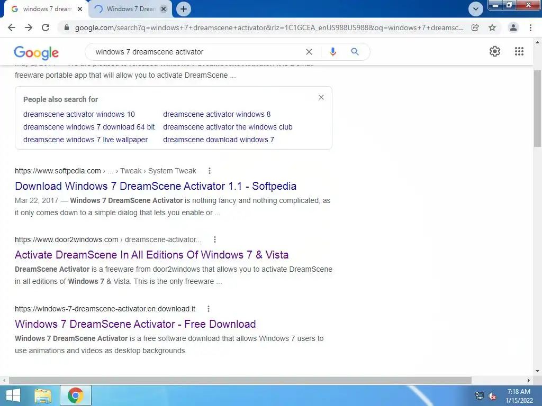This screenshot has height=406, width=542.
Task: Switch to the loading Windows 7 Dream tab
Action: pos(131,9)
